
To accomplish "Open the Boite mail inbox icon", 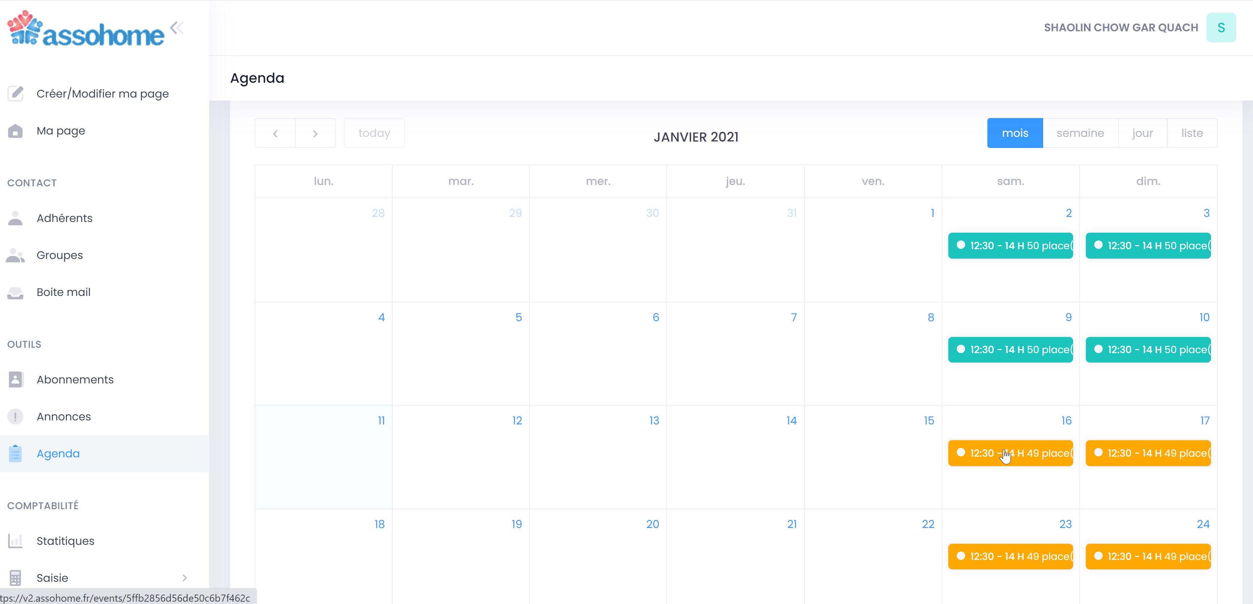I will click(15, 292).
